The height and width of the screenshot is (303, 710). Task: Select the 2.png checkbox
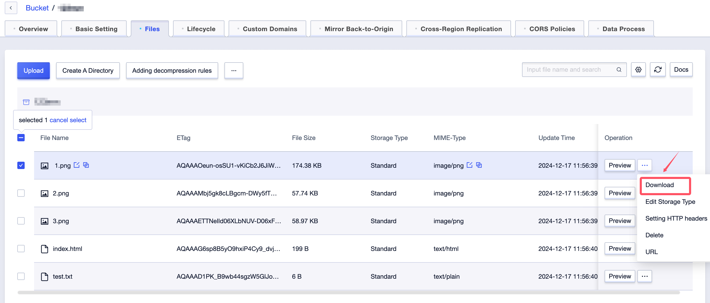coord(21,193)
